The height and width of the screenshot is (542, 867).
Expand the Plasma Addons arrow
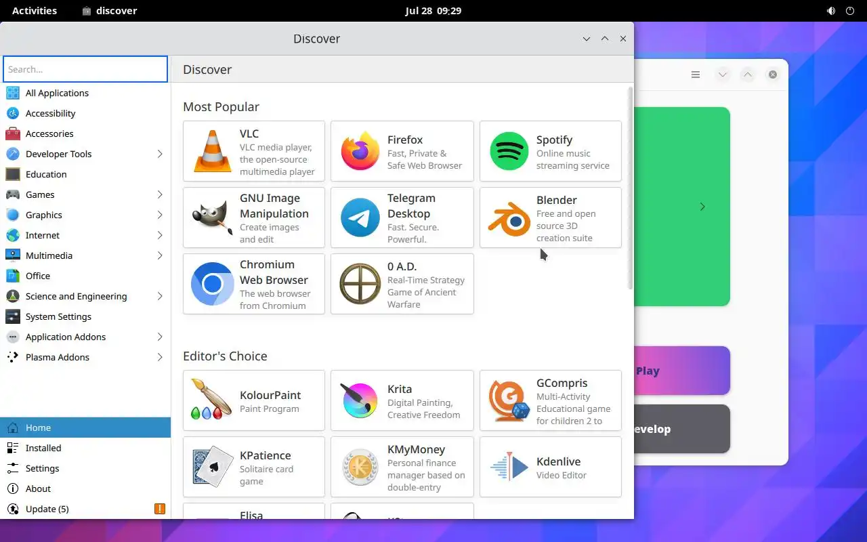point(160,357)
